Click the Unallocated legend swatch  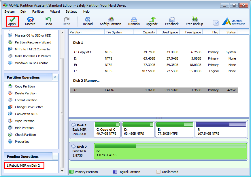pyautogui.click(x=158, y=172)
